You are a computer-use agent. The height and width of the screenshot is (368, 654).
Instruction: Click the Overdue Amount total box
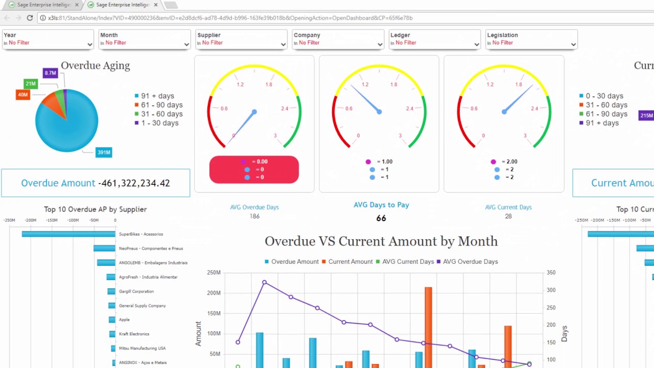point(96,183)
